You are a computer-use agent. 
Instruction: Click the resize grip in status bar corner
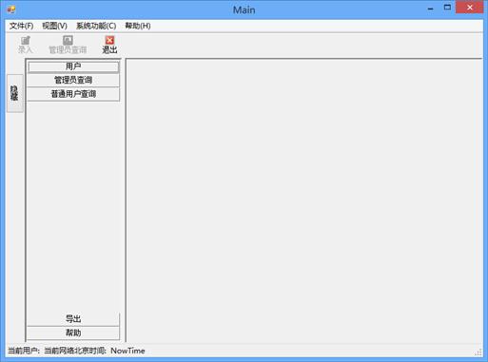[478, 352]
